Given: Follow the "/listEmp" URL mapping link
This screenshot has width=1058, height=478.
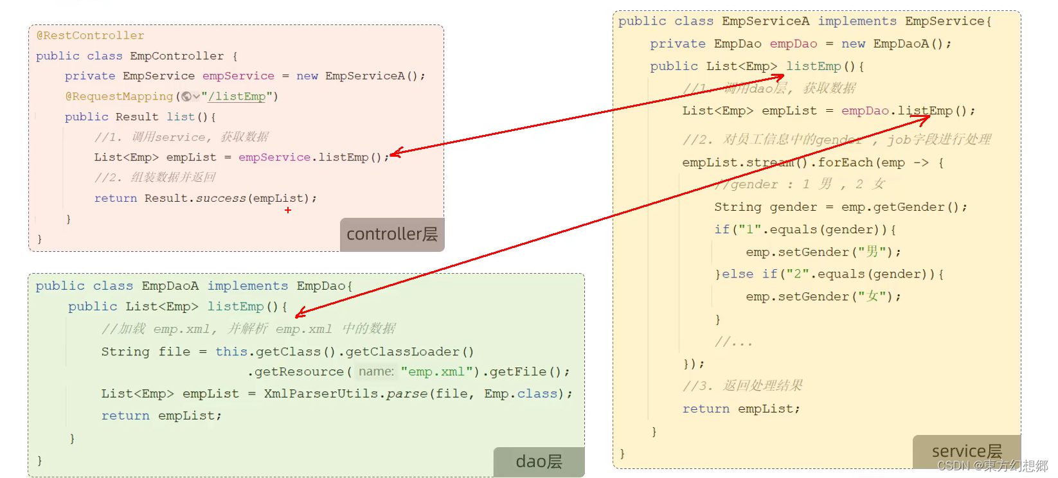Looking at the screenshot, I should click(x=237, y=96).
